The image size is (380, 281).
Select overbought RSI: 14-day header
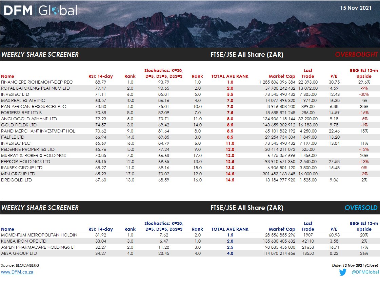(101, 76)
